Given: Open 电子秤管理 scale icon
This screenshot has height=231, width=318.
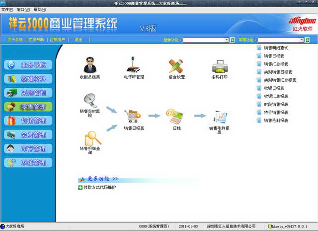Looking at the screenshot, I should click(134, 65).
